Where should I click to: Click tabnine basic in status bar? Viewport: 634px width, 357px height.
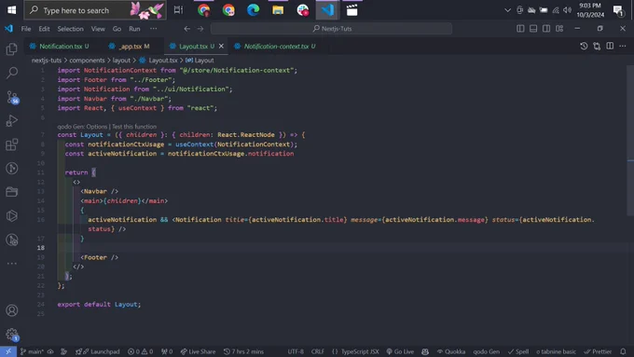click(556, 351)
